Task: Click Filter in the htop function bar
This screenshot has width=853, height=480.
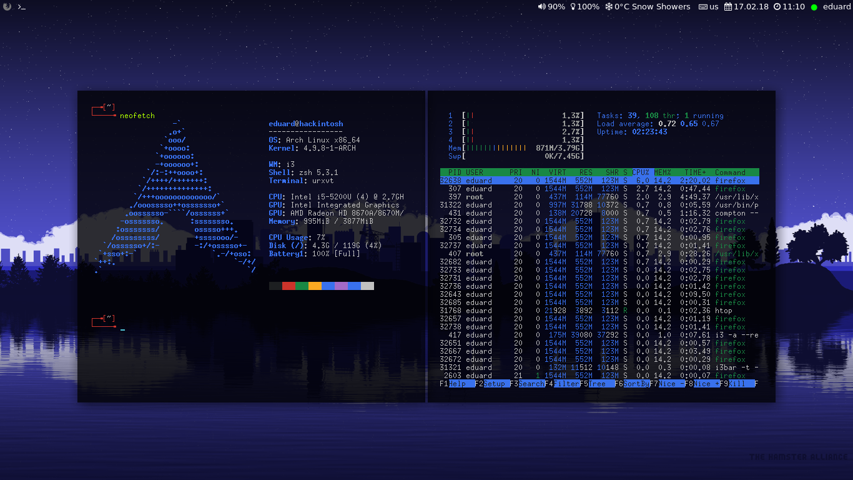Action: click(x=566, y=384)
